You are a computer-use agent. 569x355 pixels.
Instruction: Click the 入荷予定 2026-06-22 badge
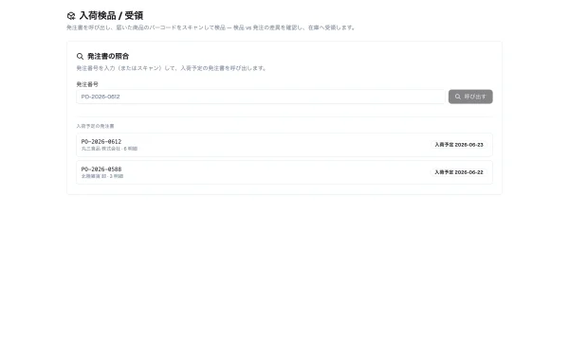click(459, 172)
